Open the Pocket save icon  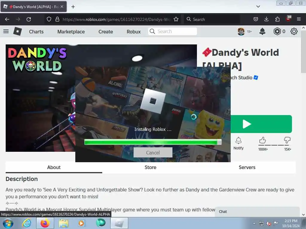(256, 19)
